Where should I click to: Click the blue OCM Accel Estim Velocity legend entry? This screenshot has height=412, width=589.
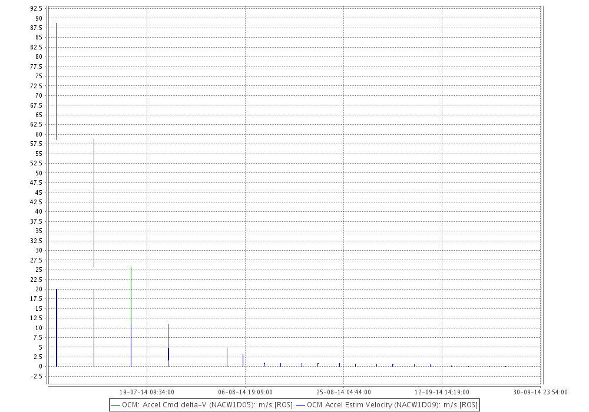[387, 405]
